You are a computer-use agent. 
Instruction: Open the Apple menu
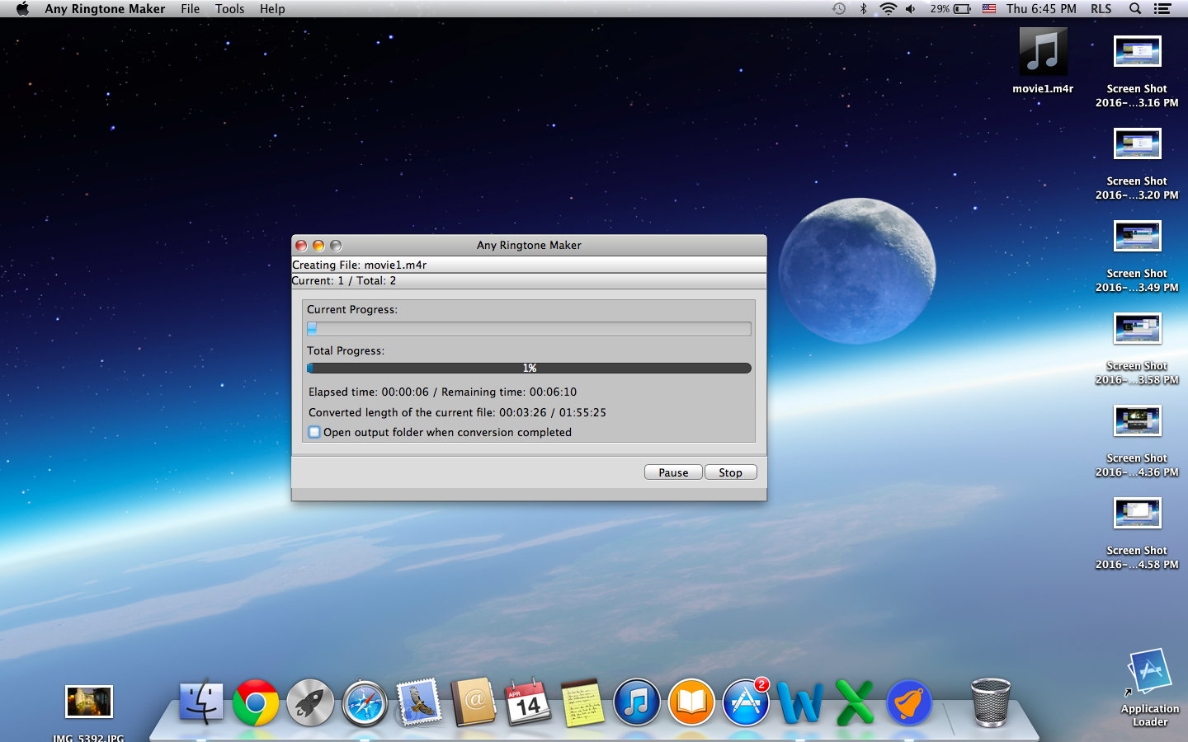(x=22, y=9)
